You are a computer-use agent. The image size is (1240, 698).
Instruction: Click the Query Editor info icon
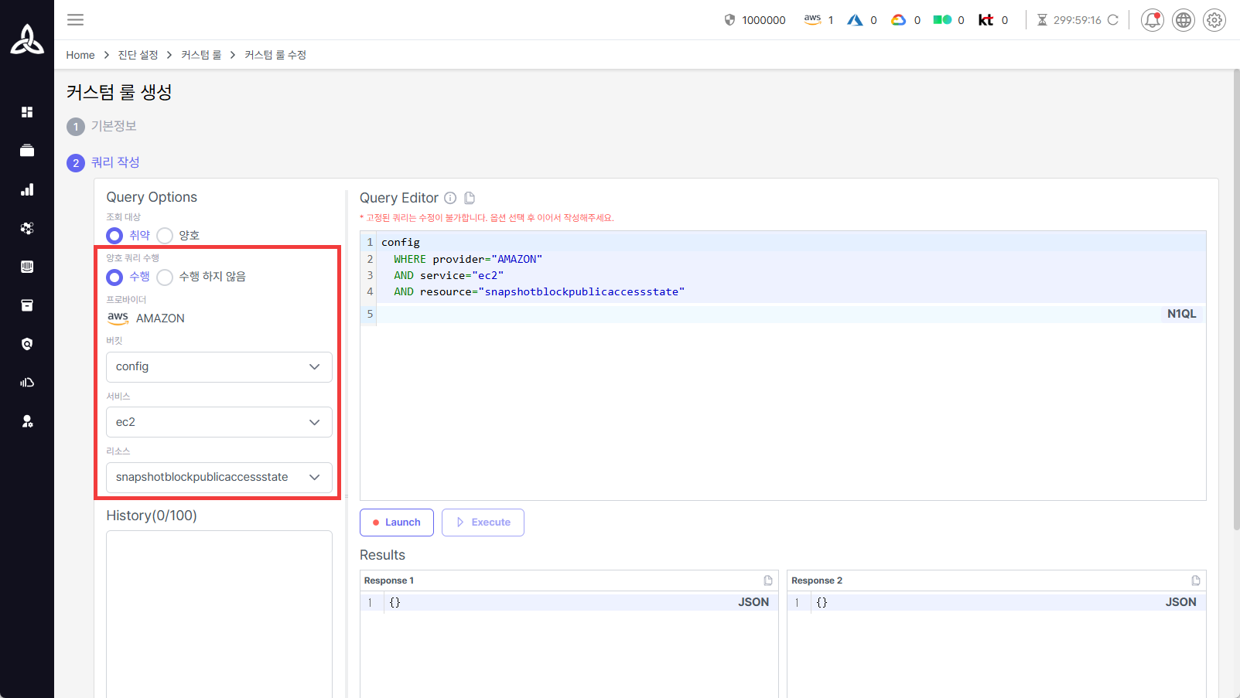450,198
